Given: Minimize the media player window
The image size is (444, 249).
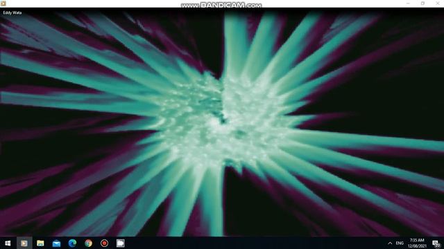Looking at the screenshot, I should coord(408,3).
